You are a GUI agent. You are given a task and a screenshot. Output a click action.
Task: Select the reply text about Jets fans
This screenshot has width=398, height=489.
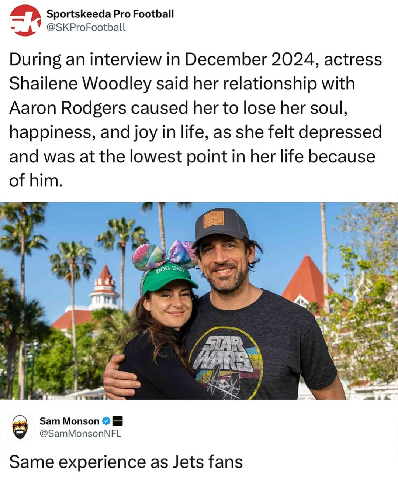click(x=126, y=462)
